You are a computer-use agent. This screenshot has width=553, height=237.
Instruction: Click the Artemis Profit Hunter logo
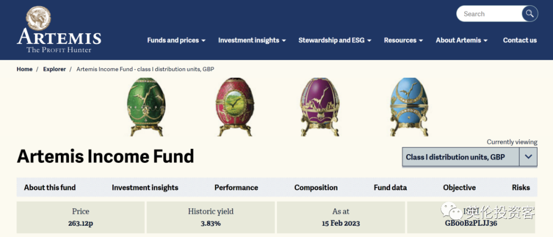59,31
